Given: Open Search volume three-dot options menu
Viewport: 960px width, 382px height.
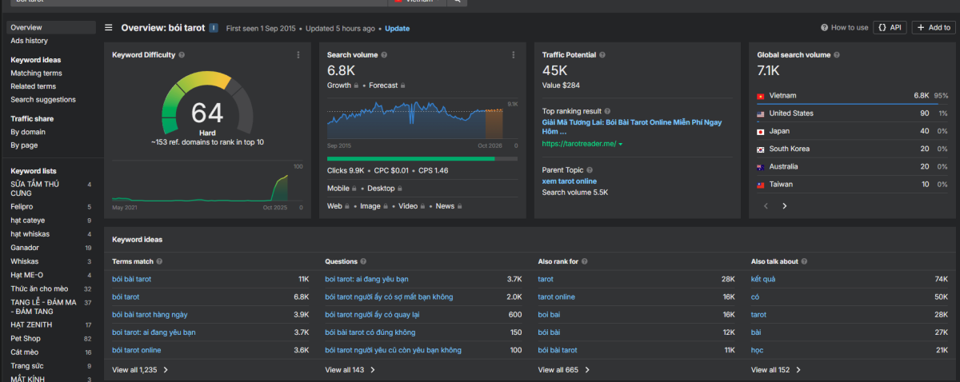Looking at the screenshot, I should click(x=514, y=55).
